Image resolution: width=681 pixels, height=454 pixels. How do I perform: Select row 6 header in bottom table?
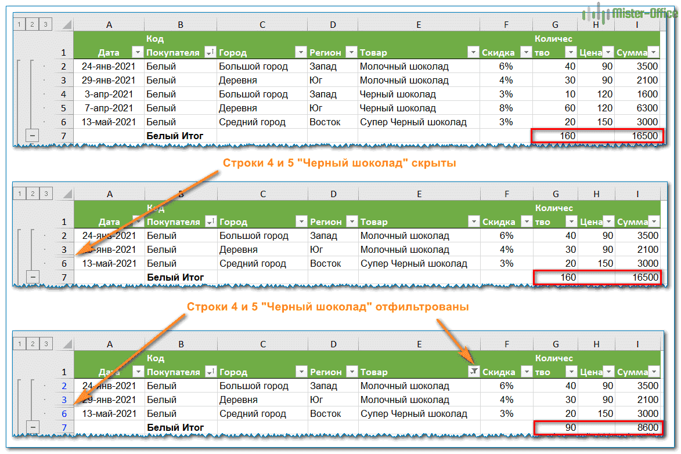point(64,414)
